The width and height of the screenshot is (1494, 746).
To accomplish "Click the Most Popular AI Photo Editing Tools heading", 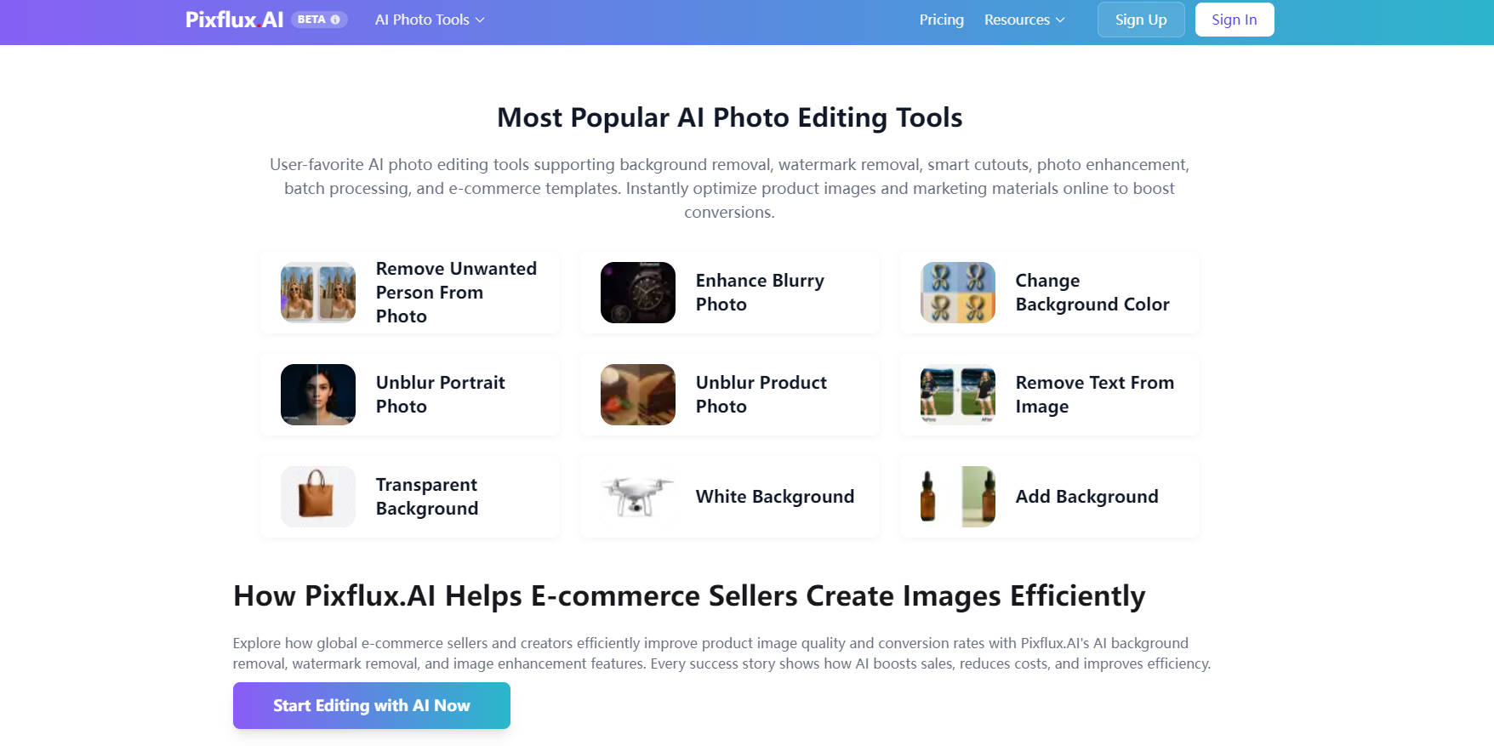I will point(730,117).
